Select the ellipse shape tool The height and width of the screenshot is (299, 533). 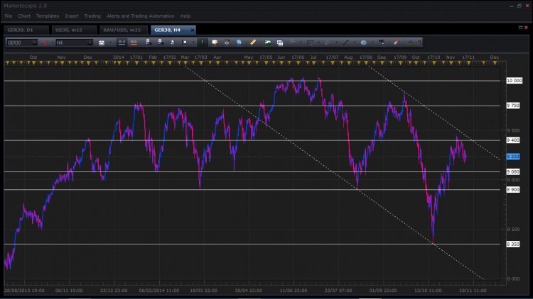[x=364, y=43]
